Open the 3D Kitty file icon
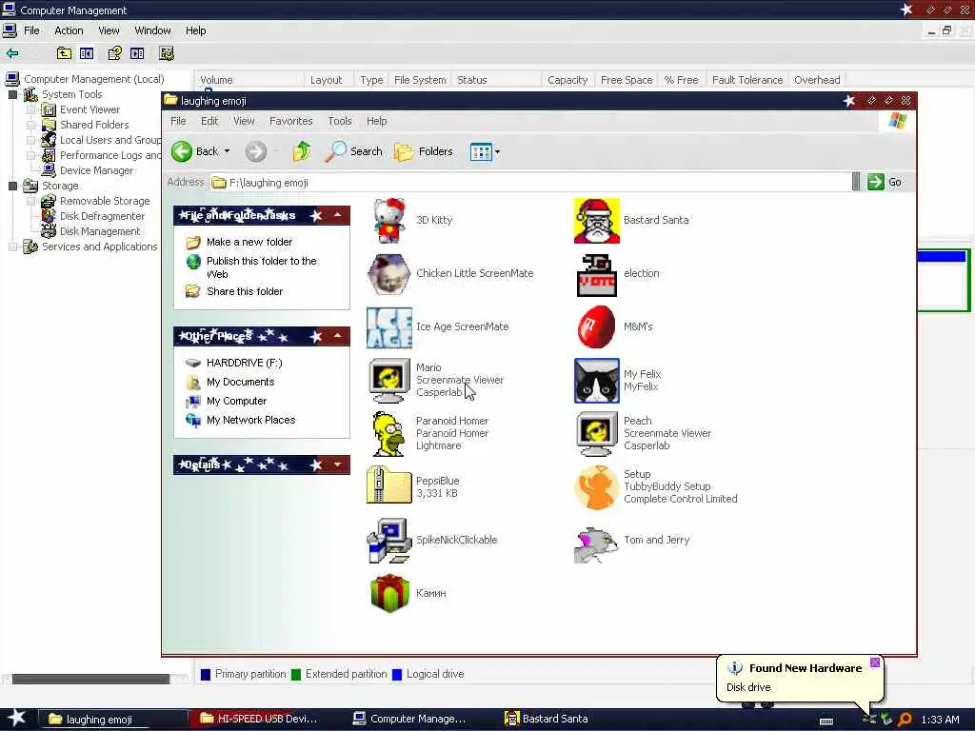The height and width of the screenshot is (731, 975). pos(389,221)
